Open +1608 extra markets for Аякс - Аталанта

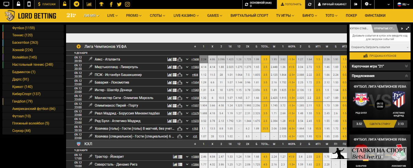(x=195, y=59)
